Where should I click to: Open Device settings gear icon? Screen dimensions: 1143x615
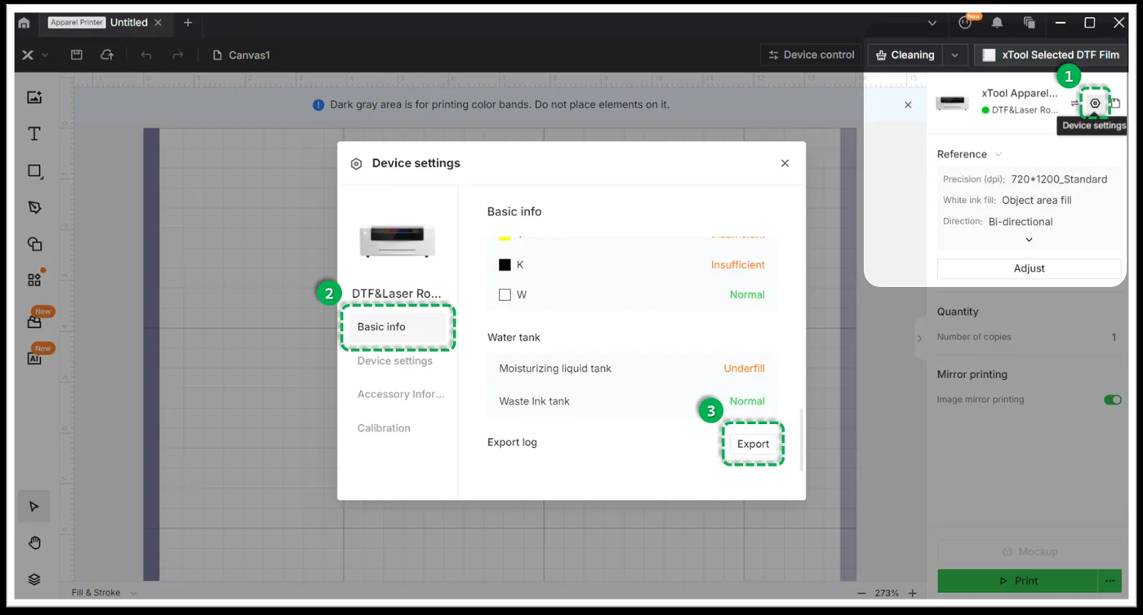(x=1095, y=103)
